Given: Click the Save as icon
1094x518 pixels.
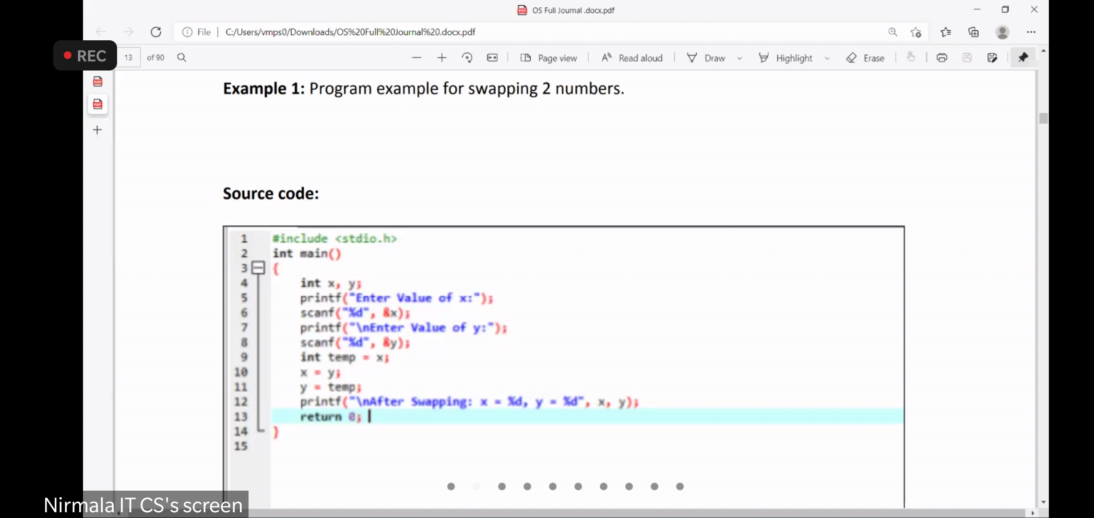Looking at the screenshot, I should (992, 58).
